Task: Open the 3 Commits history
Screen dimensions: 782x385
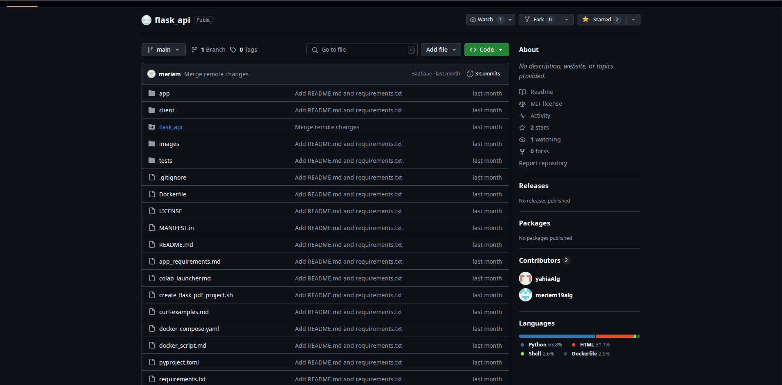Action: [487, 74]
